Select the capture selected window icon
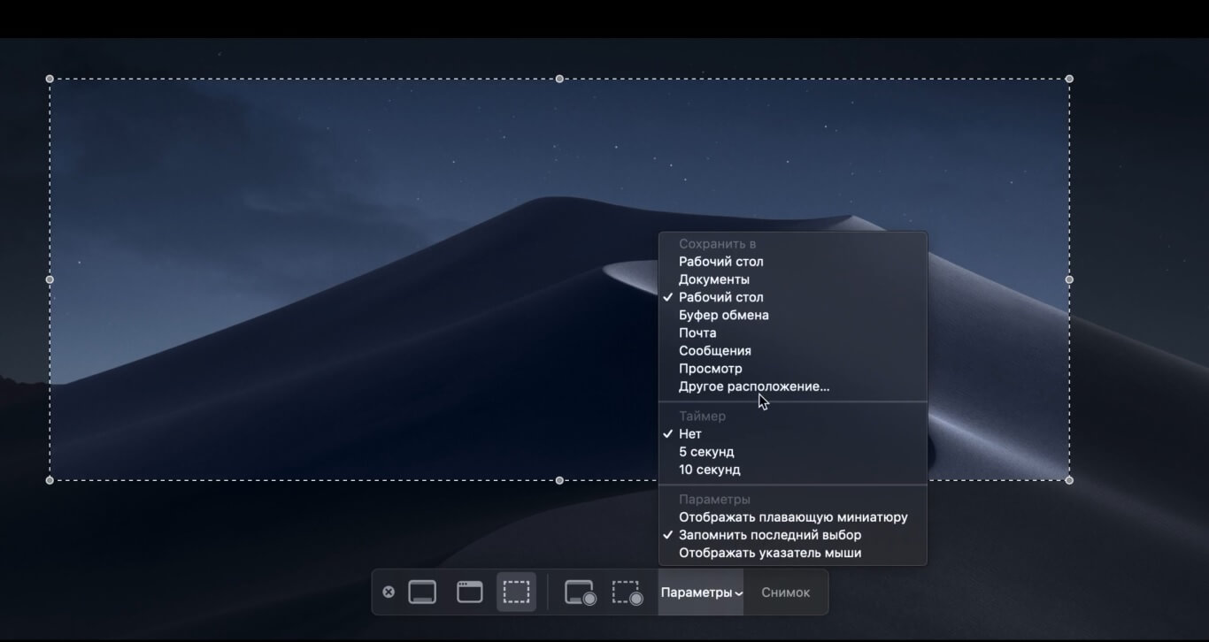This screenshot has width=1209, height=642. tap(469, 592)
